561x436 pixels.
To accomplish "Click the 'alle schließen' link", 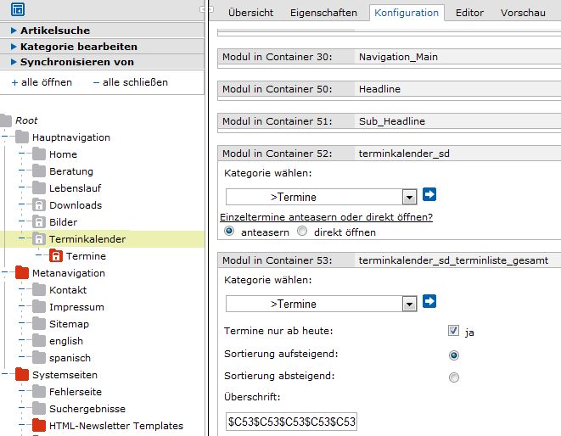I will point(130,82).
